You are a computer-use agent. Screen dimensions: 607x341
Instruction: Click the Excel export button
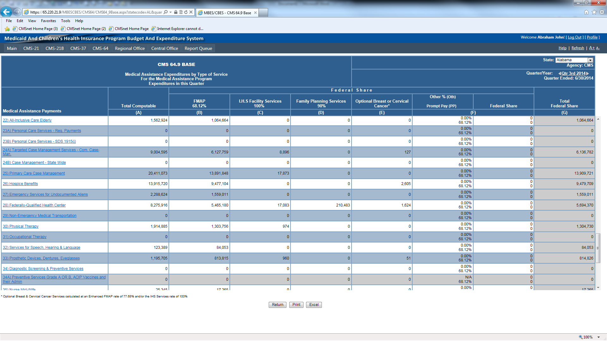tap(314, 305)
